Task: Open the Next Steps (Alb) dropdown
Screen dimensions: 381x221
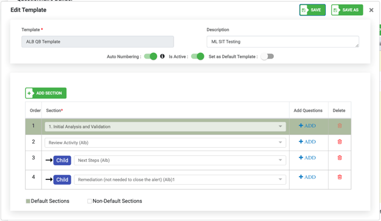Action: 180,160
